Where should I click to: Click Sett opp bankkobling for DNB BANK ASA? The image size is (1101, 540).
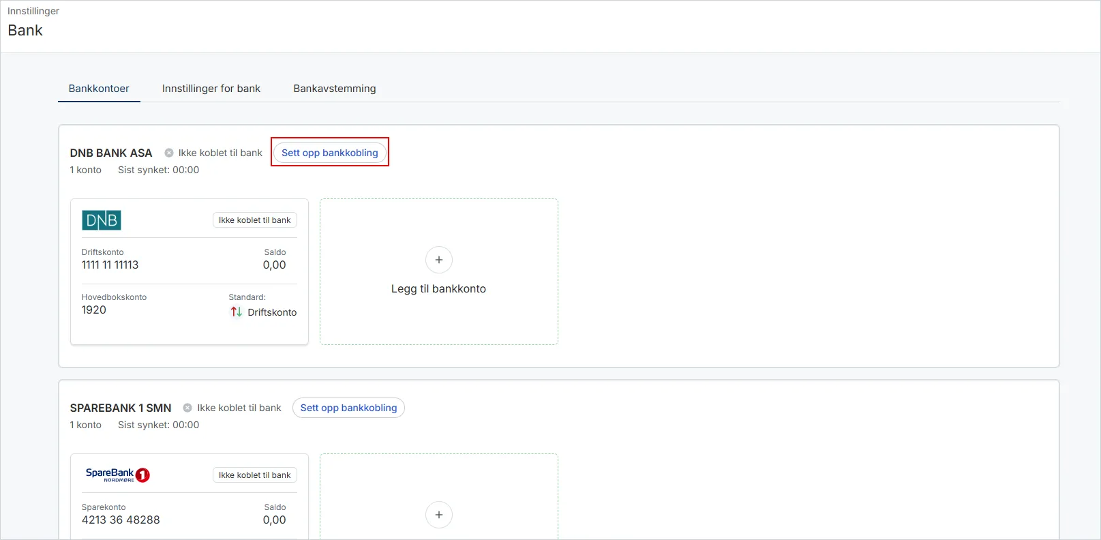coord(330,153)
